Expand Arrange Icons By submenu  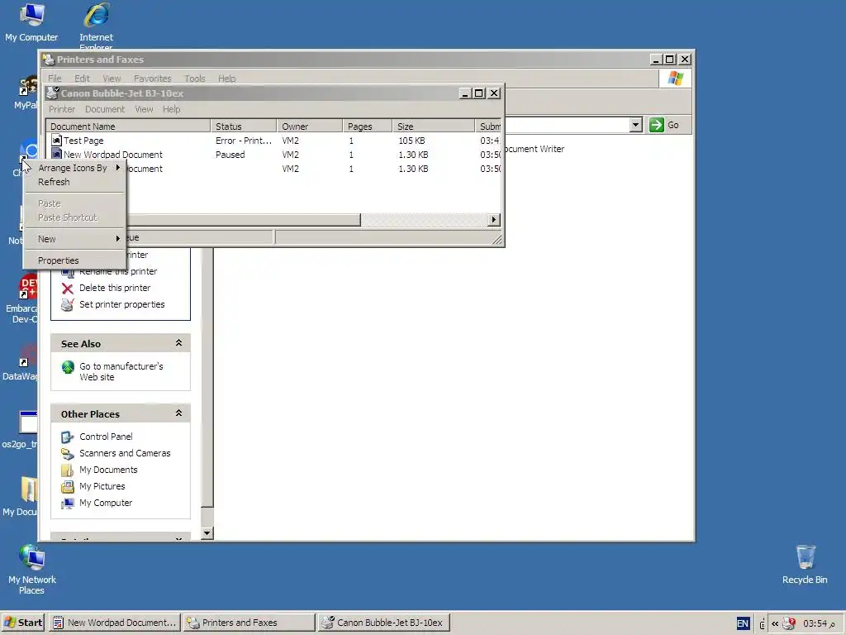75,168
